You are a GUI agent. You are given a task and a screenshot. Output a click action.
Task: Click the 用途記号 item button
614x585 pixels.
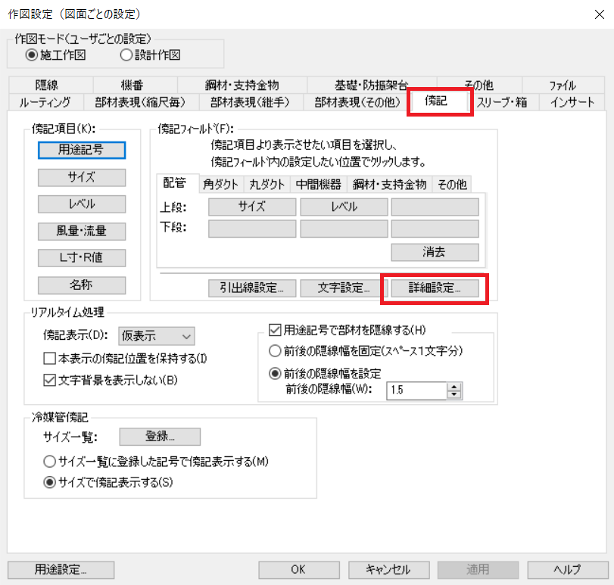pos(81,150)
